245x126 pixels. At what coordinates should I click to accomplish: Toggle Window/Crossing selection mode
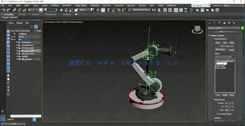pyautogui.click(x=55, y=10)
